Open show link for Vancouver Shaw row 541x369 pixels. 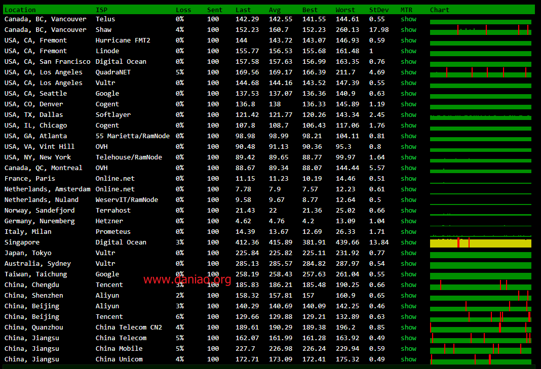click(408, 30)
